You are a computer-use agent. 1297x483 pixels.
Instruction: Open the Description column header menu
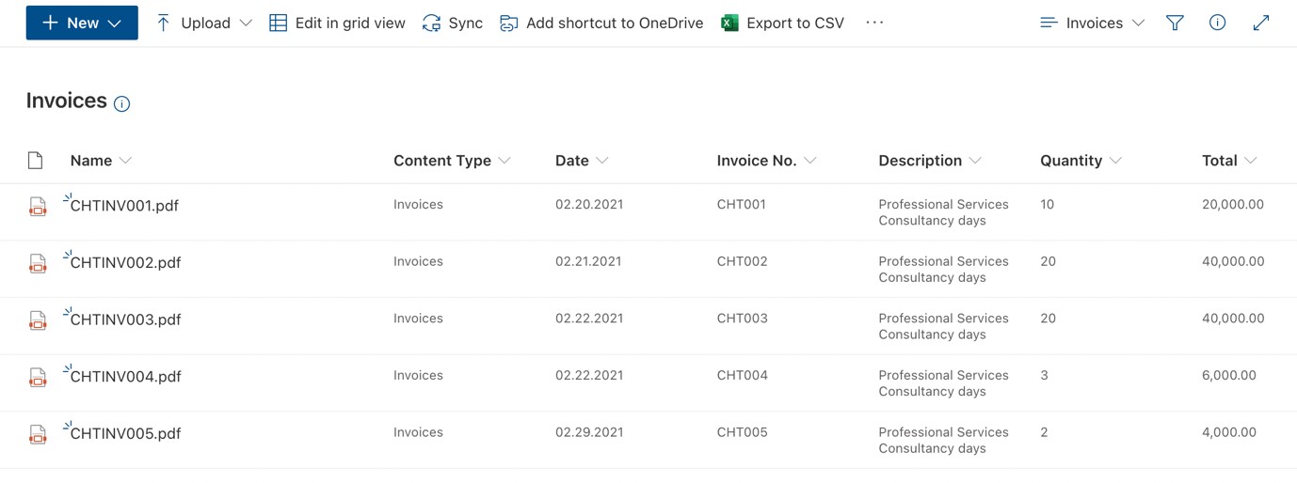tap(930, 161)
